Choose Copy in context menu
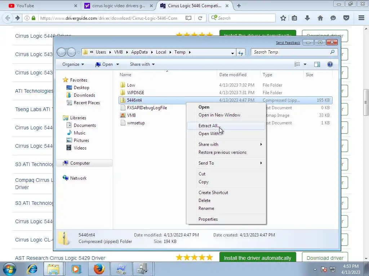Image resolution: width=369 pixels, height=276 pixels. tap(226, 182)
